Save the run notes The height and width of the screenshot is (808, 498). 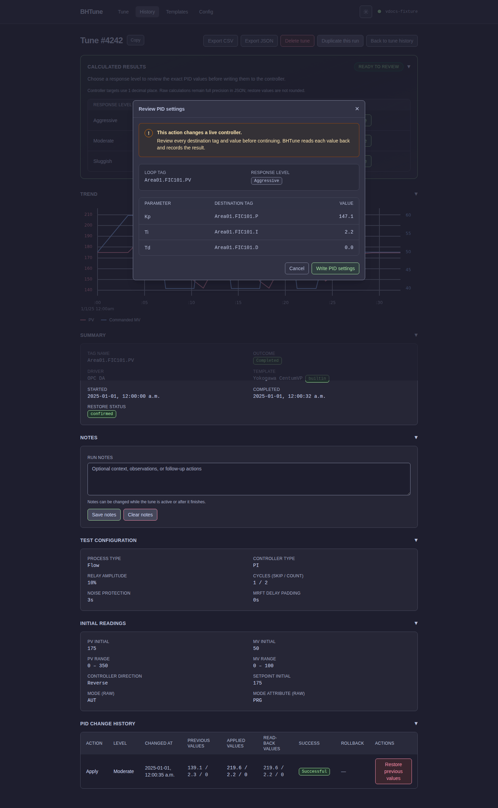coord(104,515)
